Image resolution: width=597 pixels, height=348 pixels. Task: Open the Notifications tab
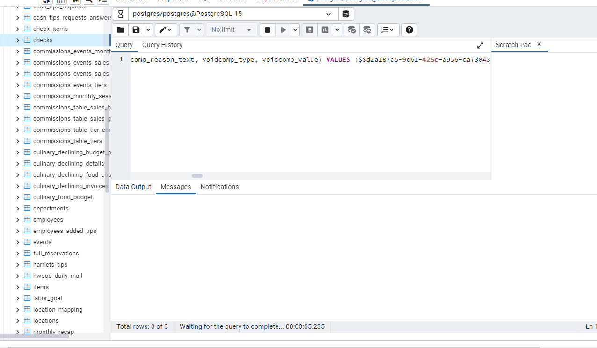[x=219, y=187]
